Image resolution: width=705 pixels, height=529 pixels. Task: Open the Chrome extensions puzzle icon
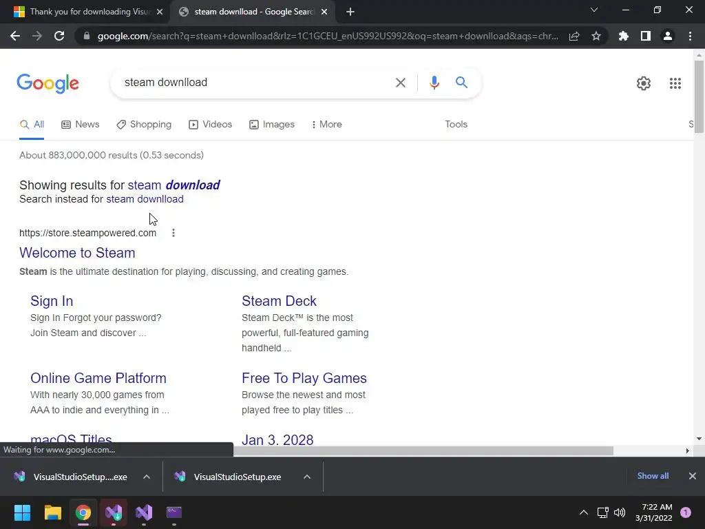(624, 36)
